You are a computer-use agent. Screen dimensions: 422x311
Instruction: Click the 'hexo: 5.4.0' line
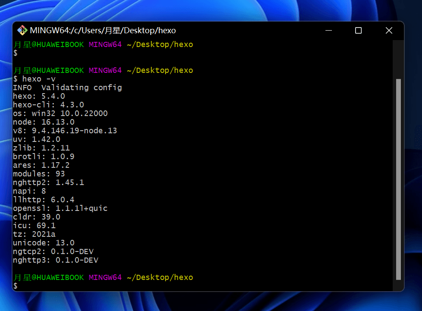pyautogui.click(x=39, y=96)
